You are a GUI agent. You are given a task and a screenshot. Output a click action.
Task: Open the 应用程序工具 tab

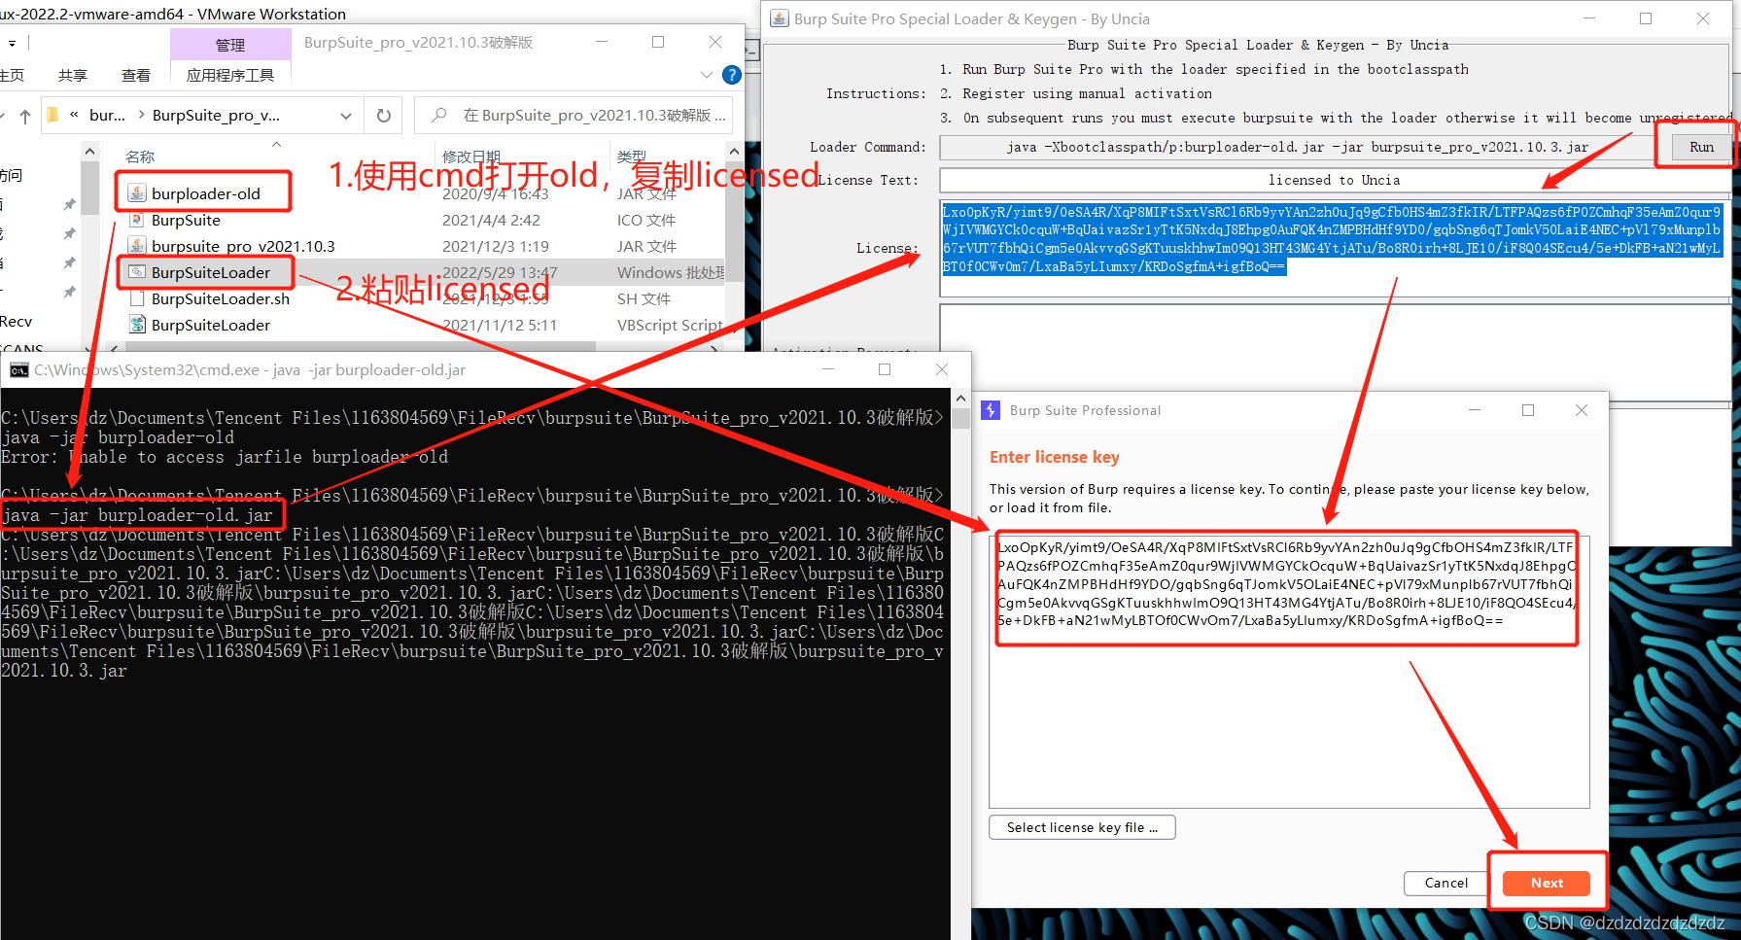click(x=230, y=75)
